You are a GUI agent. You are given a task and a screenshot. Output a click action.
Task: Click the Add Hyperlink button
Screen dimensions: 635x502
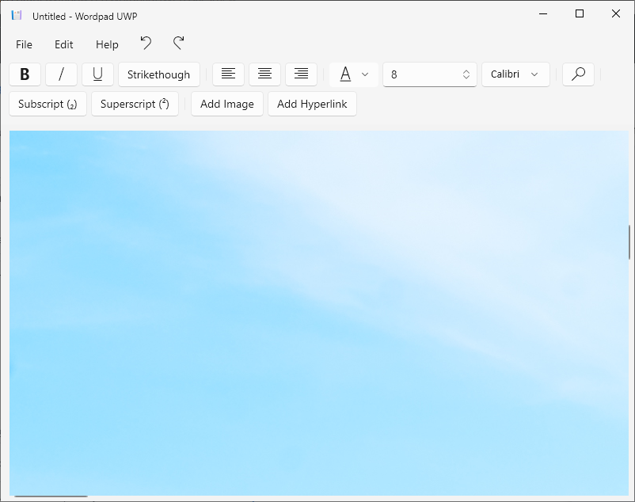pyautogui.click(x=312, y=104)
